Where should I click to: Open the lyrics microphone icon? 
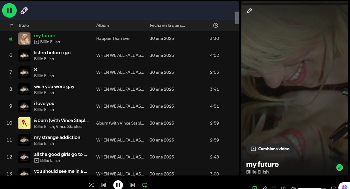pyautogui.click(x=264, y=188)
